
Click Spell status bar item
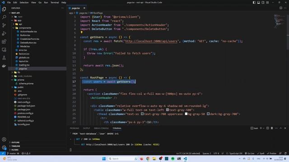click(261, 153)
